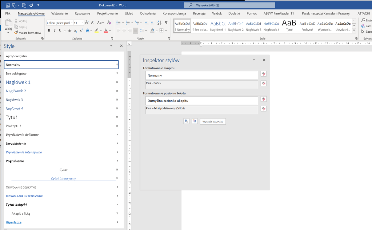The image size is (372, 230).
Task: Toggle bold formatting
Action: 48,31
